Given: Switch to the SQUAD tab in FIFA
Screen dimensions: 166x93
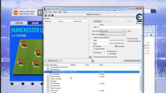Looking at the screenshot, I should coord(35,23).
